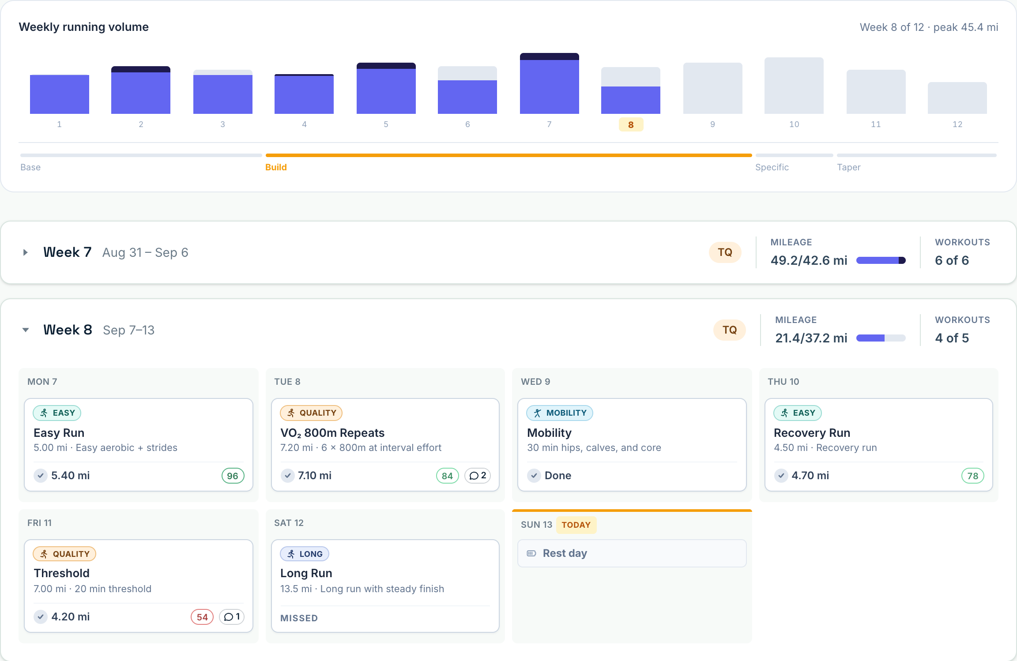Toggle completion check on Easy Run 5.40 mi
1017x661 pixels.
[41, 476]
